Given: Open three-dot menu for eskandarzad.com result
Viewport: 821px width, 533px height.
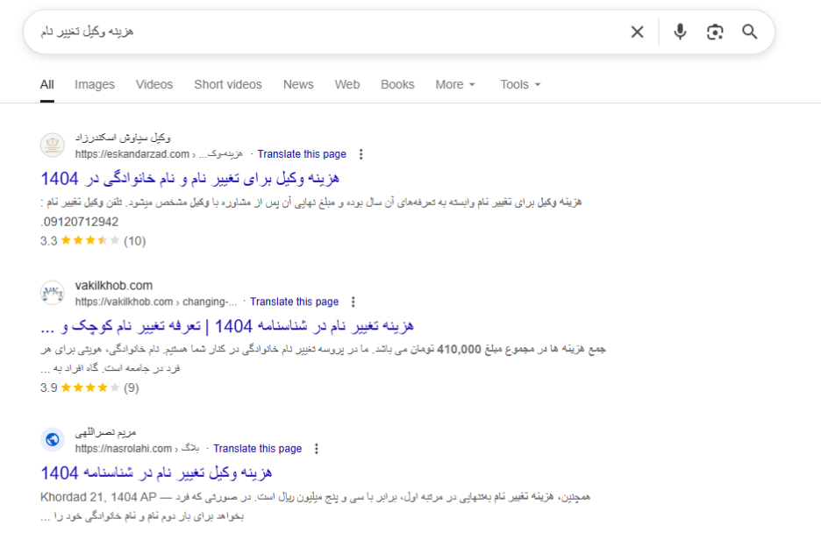Looking at the screenshot, I should [361, 154].
